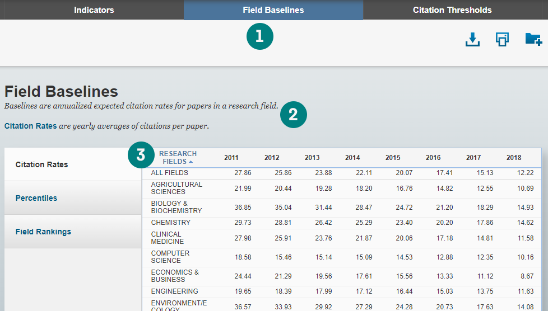
Task: Click the 15.09 value in Computer Science
Action: tap(364, 257)
